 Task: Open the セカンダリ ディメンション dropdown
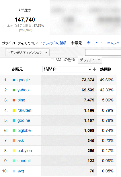point(27,52)
